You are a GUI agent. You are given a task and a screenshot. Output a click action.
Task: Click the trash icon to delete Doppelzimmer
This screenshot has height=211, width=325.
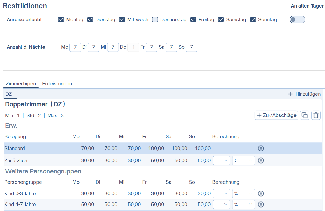[316, 115]
